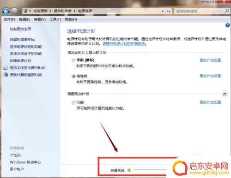
Task: Click 硬件和声音 breadcrumb in address bar
Action: pyautogui.click(x=63, y=11)
